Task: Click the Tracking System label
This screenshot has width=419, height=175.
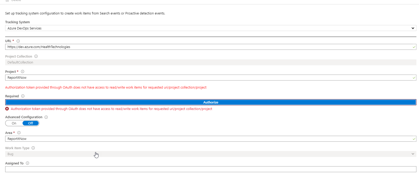Action: click(17, 22)
